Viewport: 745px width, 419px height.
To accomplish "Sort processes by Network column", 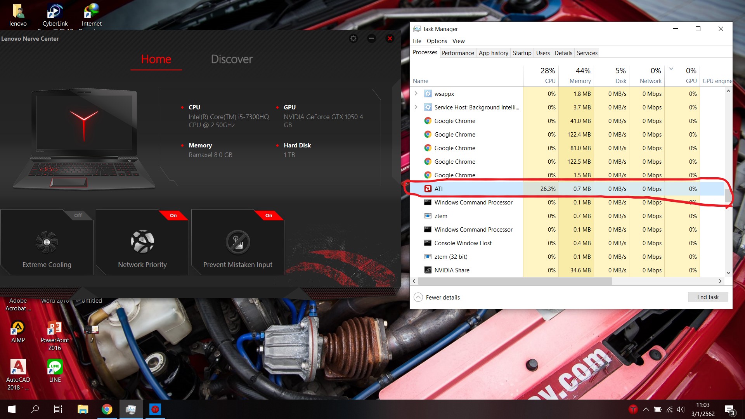I will (647, 75).
